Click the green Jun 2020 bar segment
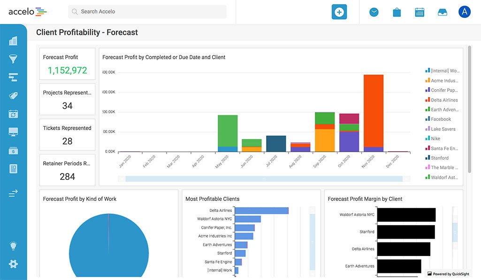This screenshot has height=280, width=481. [x=252, y=143]
